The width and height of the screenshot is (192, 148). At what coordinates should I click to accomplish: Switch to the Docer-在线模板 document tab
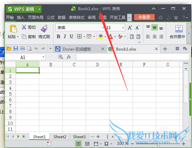(77, 49)
